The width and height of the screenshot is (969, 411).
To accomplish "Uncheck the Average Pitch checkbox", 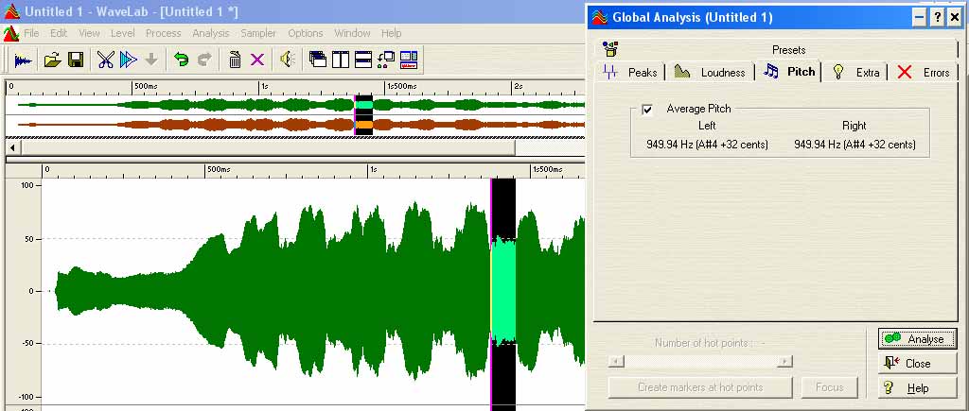I will click(647, 110).
